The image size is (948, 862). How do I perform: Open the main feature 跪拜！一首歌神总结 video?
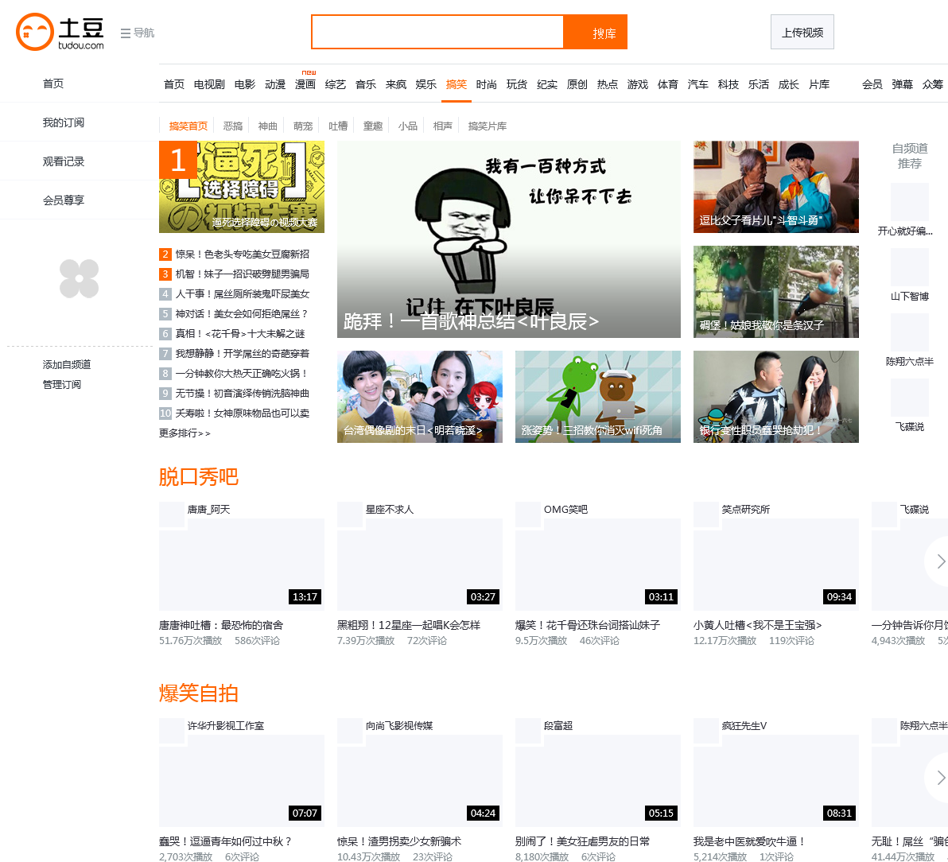[508, 239]
